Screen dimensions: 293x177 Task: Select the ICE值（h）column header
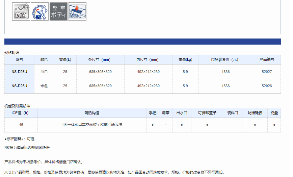(21, 113)
